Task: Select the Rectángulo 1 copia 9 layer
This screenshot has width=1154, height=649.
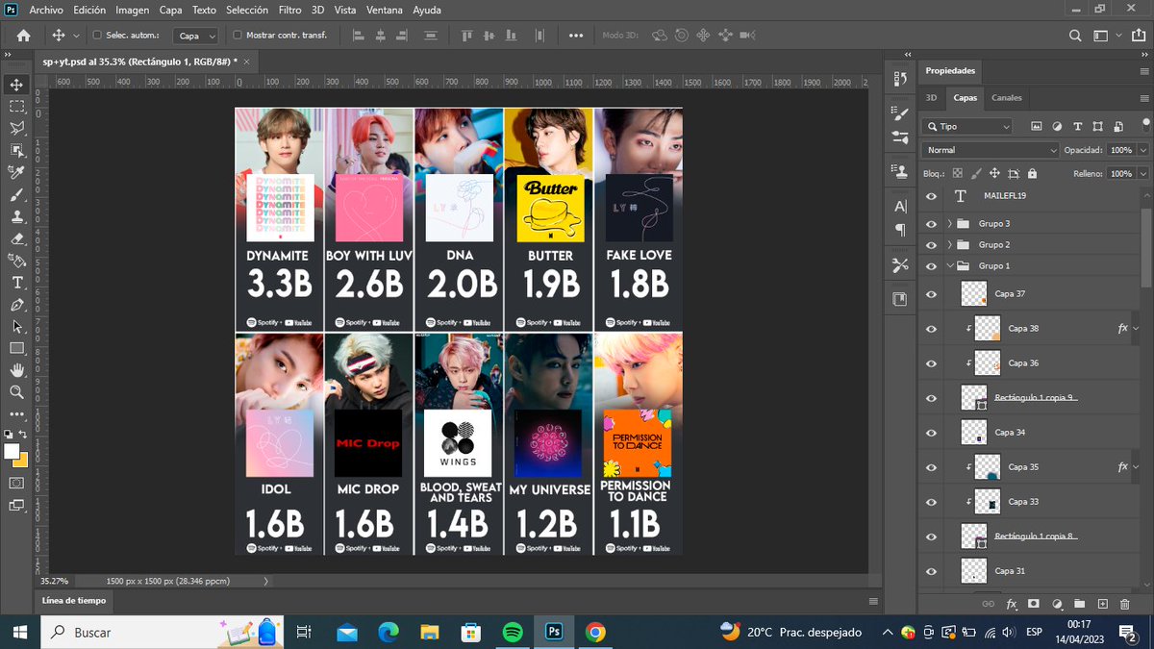Action: click(1035, 398)
